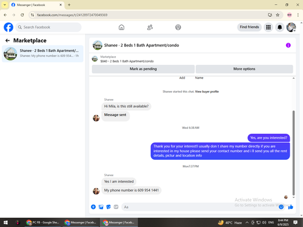Image resolution: width=303 pixels, height=227 pixels.
Task: Switch to first Messenger taskbar window
Action: pyautogui.click(x=81, y=222)
